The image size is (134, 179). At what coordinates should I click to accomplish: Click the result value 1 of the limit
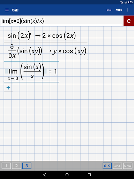(x=55, y=71)
